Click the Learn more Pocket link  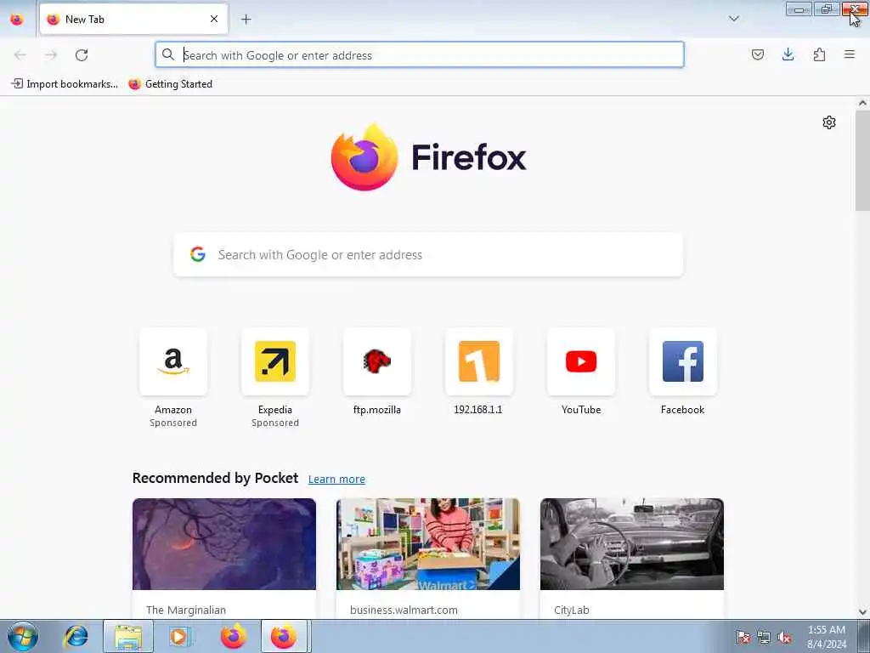coord(336,480)
